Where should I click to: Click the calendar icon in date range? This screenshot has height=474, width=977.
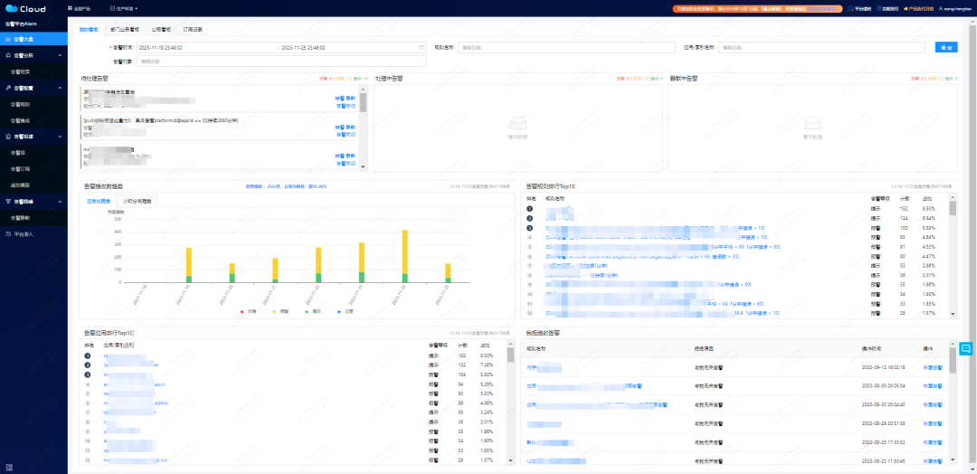422,47
